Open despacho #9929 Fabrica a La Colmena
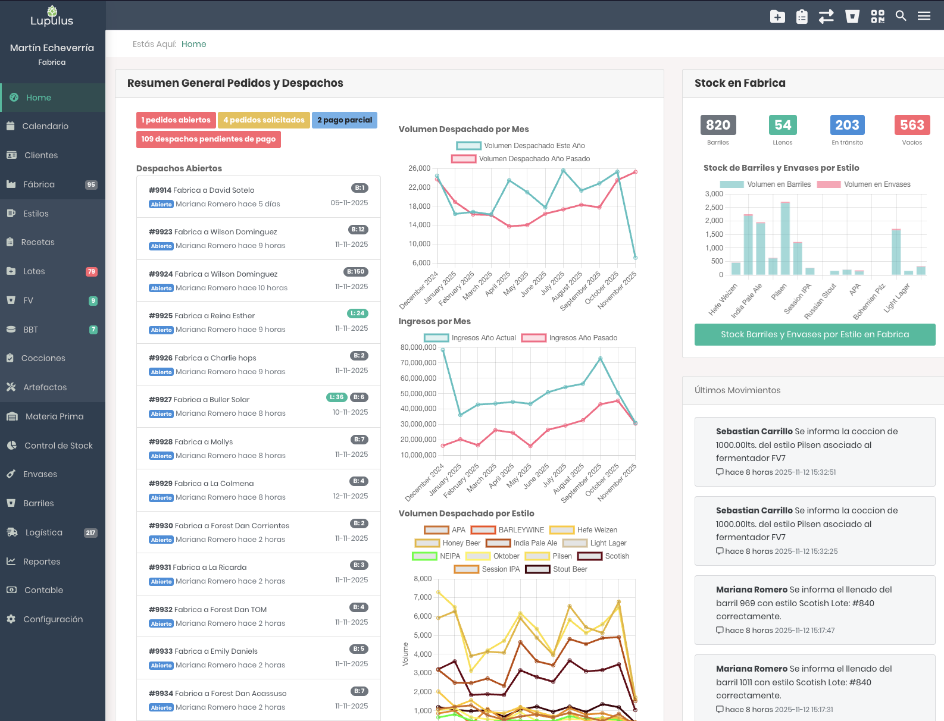The width and height of the screenshot is (944, 721). (x=258, y=490)
